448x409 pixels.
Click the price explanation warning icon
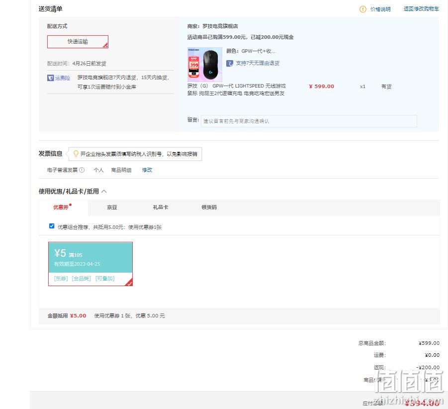(362, 9)
